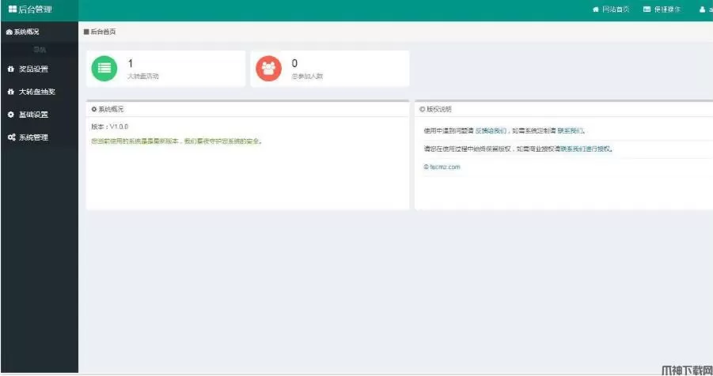
Task: Click the 总参加人数 count value 0
Action: pos(294,63)
